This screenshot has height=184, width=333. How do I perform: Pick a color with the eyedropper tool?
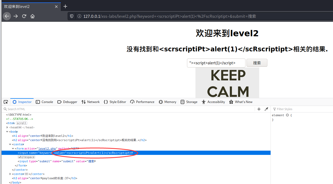(x=266, y=109)
